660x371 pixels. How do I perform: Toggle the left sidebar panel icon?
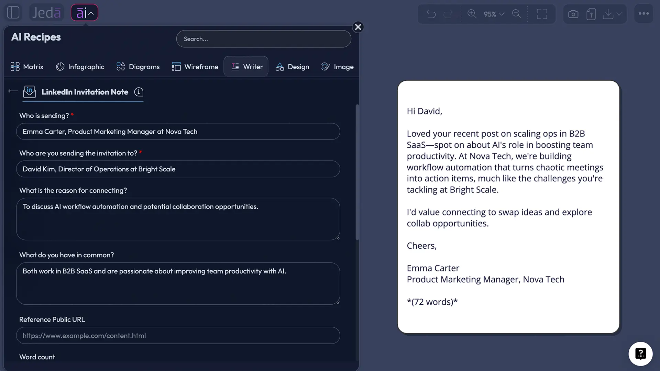[13, 13]
